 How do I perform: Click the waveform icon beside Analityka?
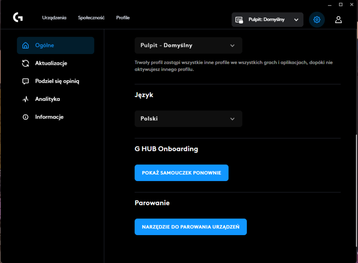coord(25,99)
